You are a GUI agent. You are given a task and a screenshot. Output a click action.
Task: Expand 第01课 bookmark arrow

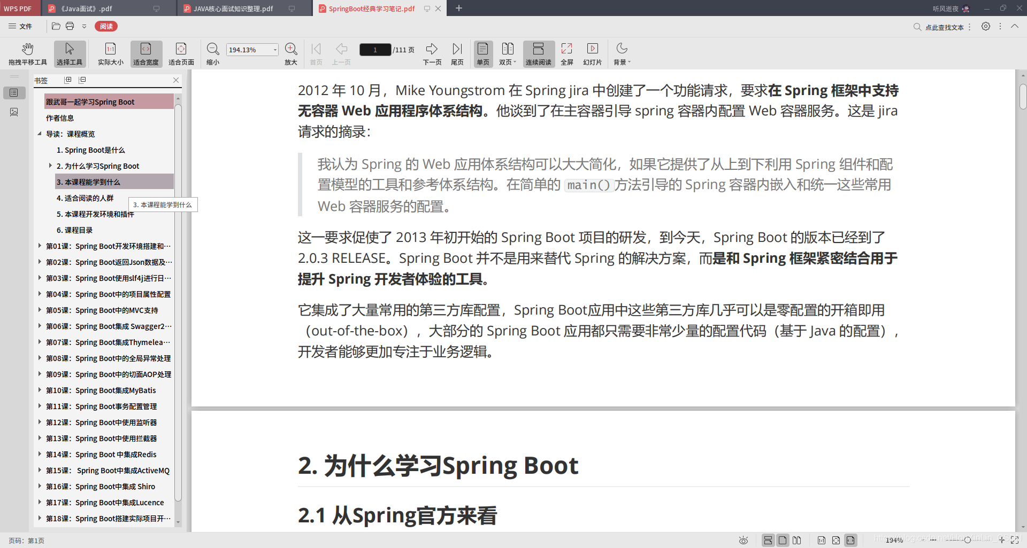pos(40,246)
